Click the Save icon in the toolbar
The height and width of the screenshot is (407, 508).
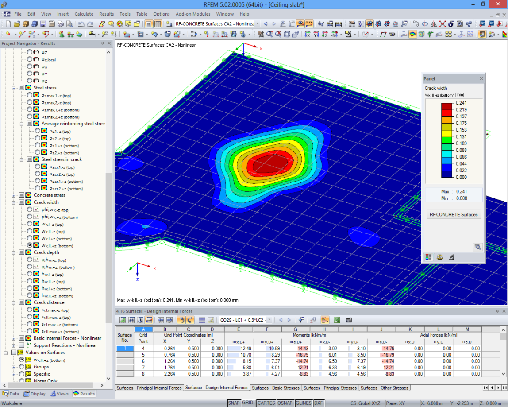pyautogui.click(x=44, y=23)
